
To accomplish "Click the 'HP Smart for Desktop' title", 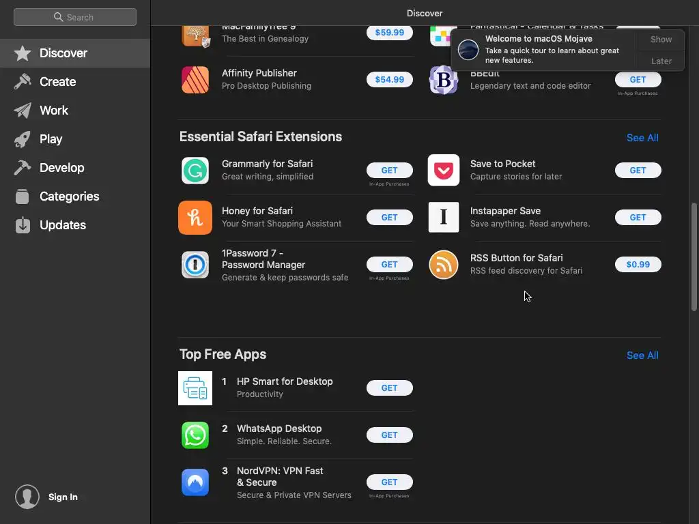I will [285, 381].
